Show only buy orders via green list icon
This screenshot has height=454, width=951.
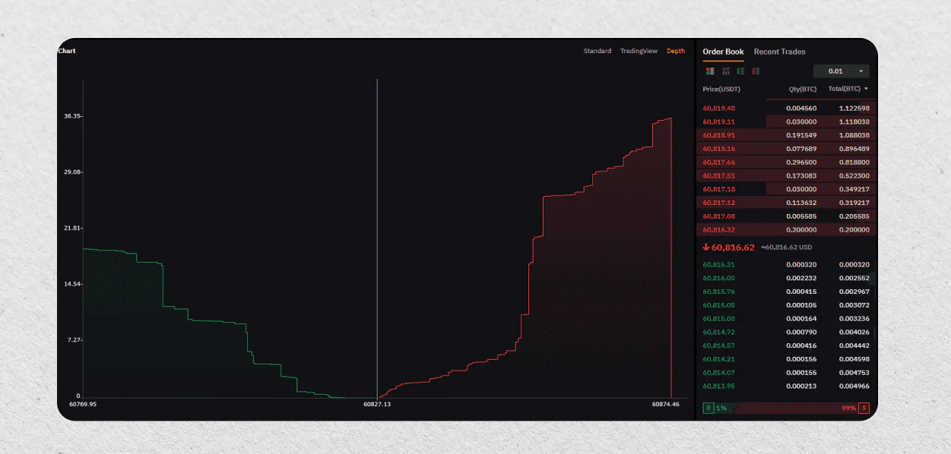pos(740,71)
